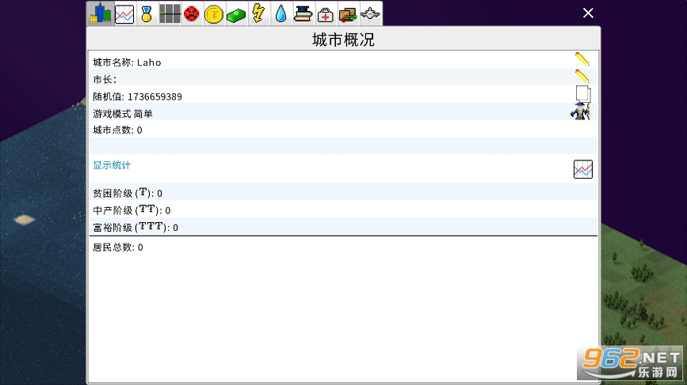Screen dimensions: 687x385
Task: Open the airplane tab
Action: pyautogui.click(x=371, y=14)
